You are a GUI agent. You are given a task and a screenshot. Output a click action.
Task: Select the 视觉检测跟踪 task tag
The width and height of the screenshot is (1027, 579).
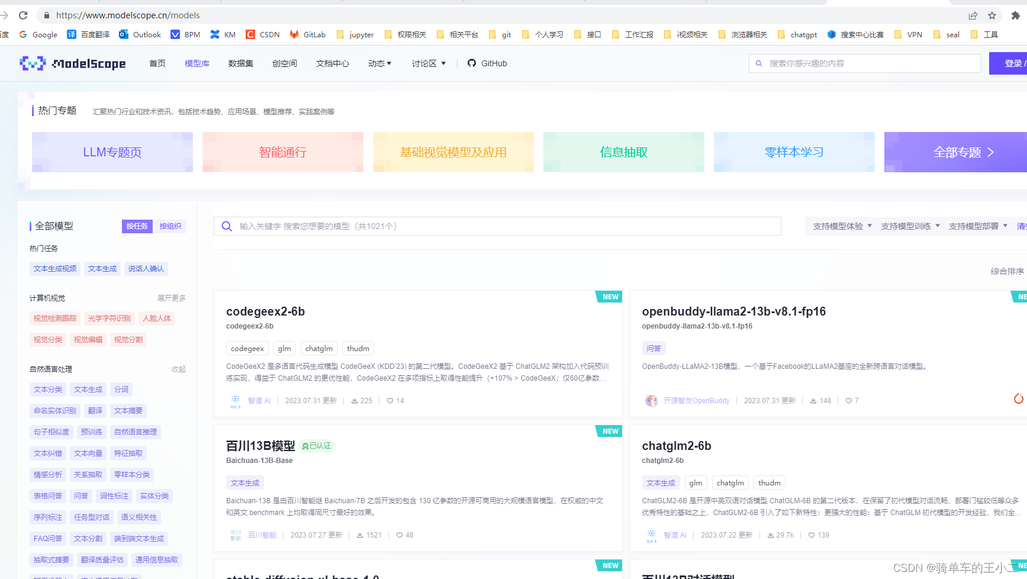coord(55,319)
